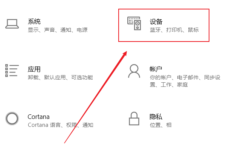Click the 置、工作、家庭 second description line
Viewport: 226px width, 151px height.
click(169, 85)
